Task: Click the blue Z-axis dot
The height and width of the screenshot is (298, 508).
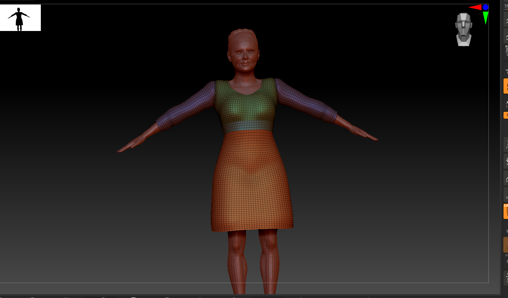Action: tap(485, 7)
